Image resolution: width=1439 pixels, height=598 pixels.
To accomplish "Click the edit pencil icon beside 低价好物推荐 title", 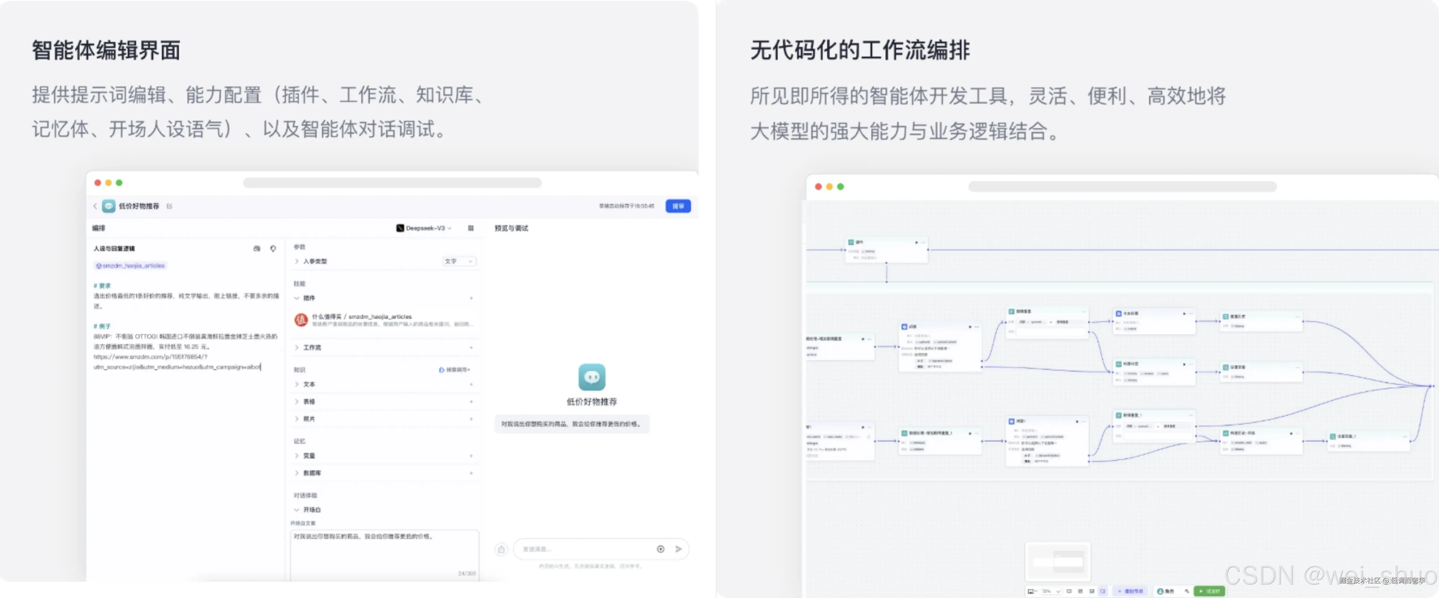I will pyautogui.click(x=169, y=206).
